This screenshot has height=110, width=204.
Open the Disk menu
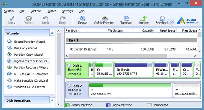pyautogui.click(x=22, y=11)
